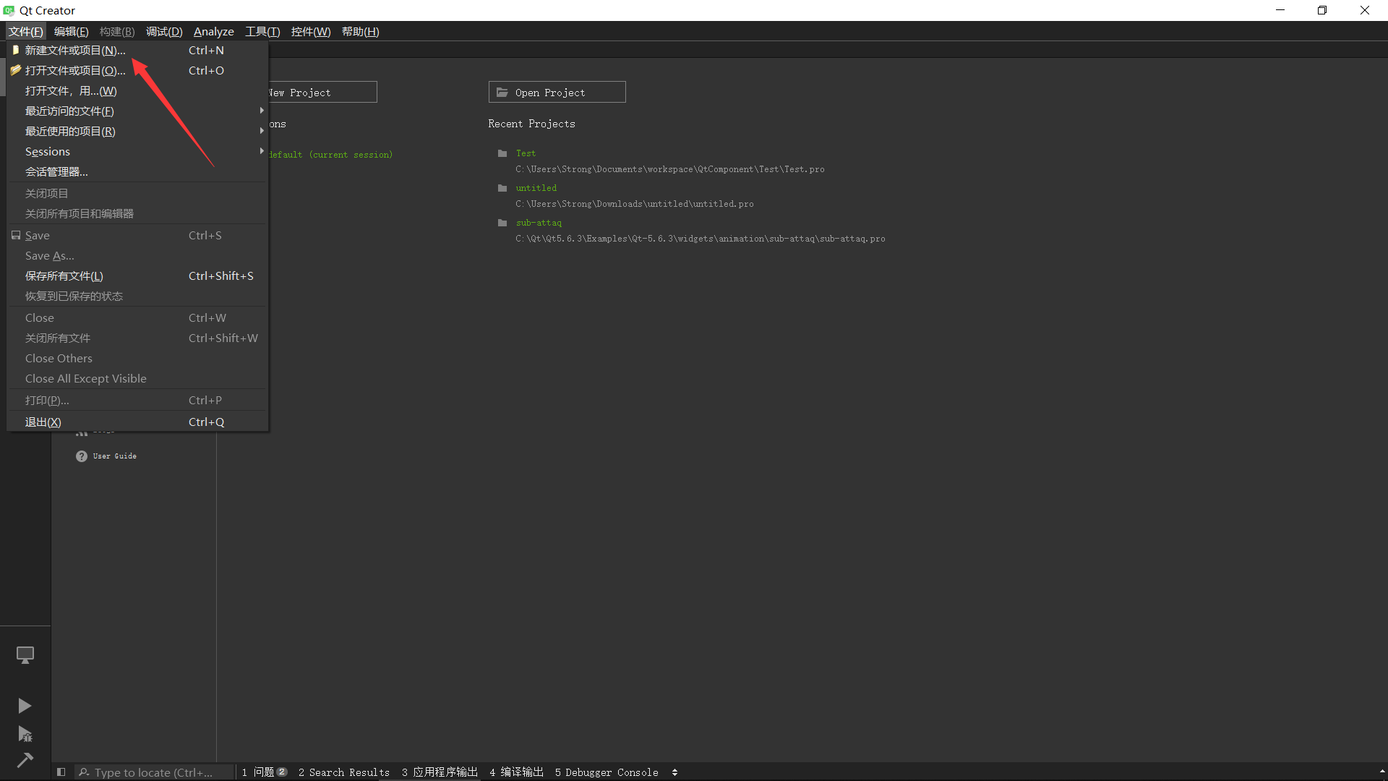Screen dimensions: 1388x781
Task: Click the Recent Projects heading
Action: [x=531, y=124]
